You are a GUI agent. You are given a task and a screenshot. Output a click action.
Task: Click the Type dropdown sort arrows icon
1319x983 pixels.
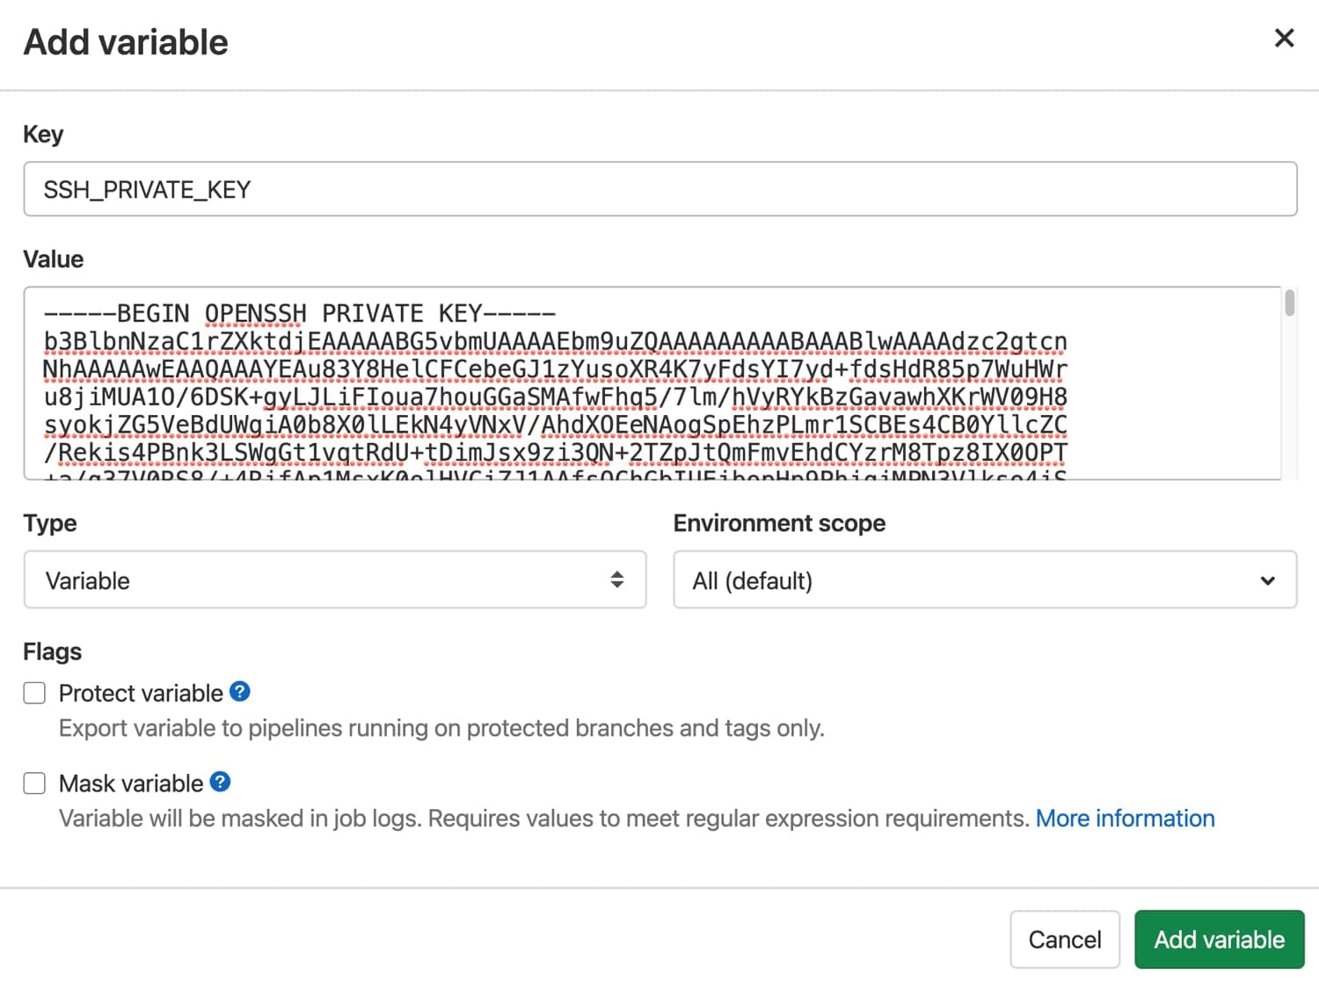point(618,579)
